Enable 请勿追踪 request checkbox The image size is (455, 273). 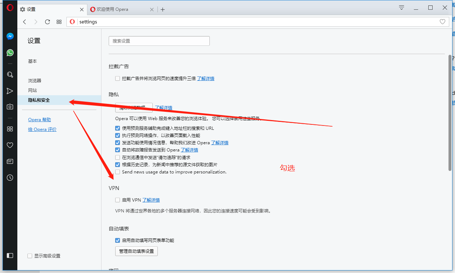pyautogui.click(x=117, y=157)
